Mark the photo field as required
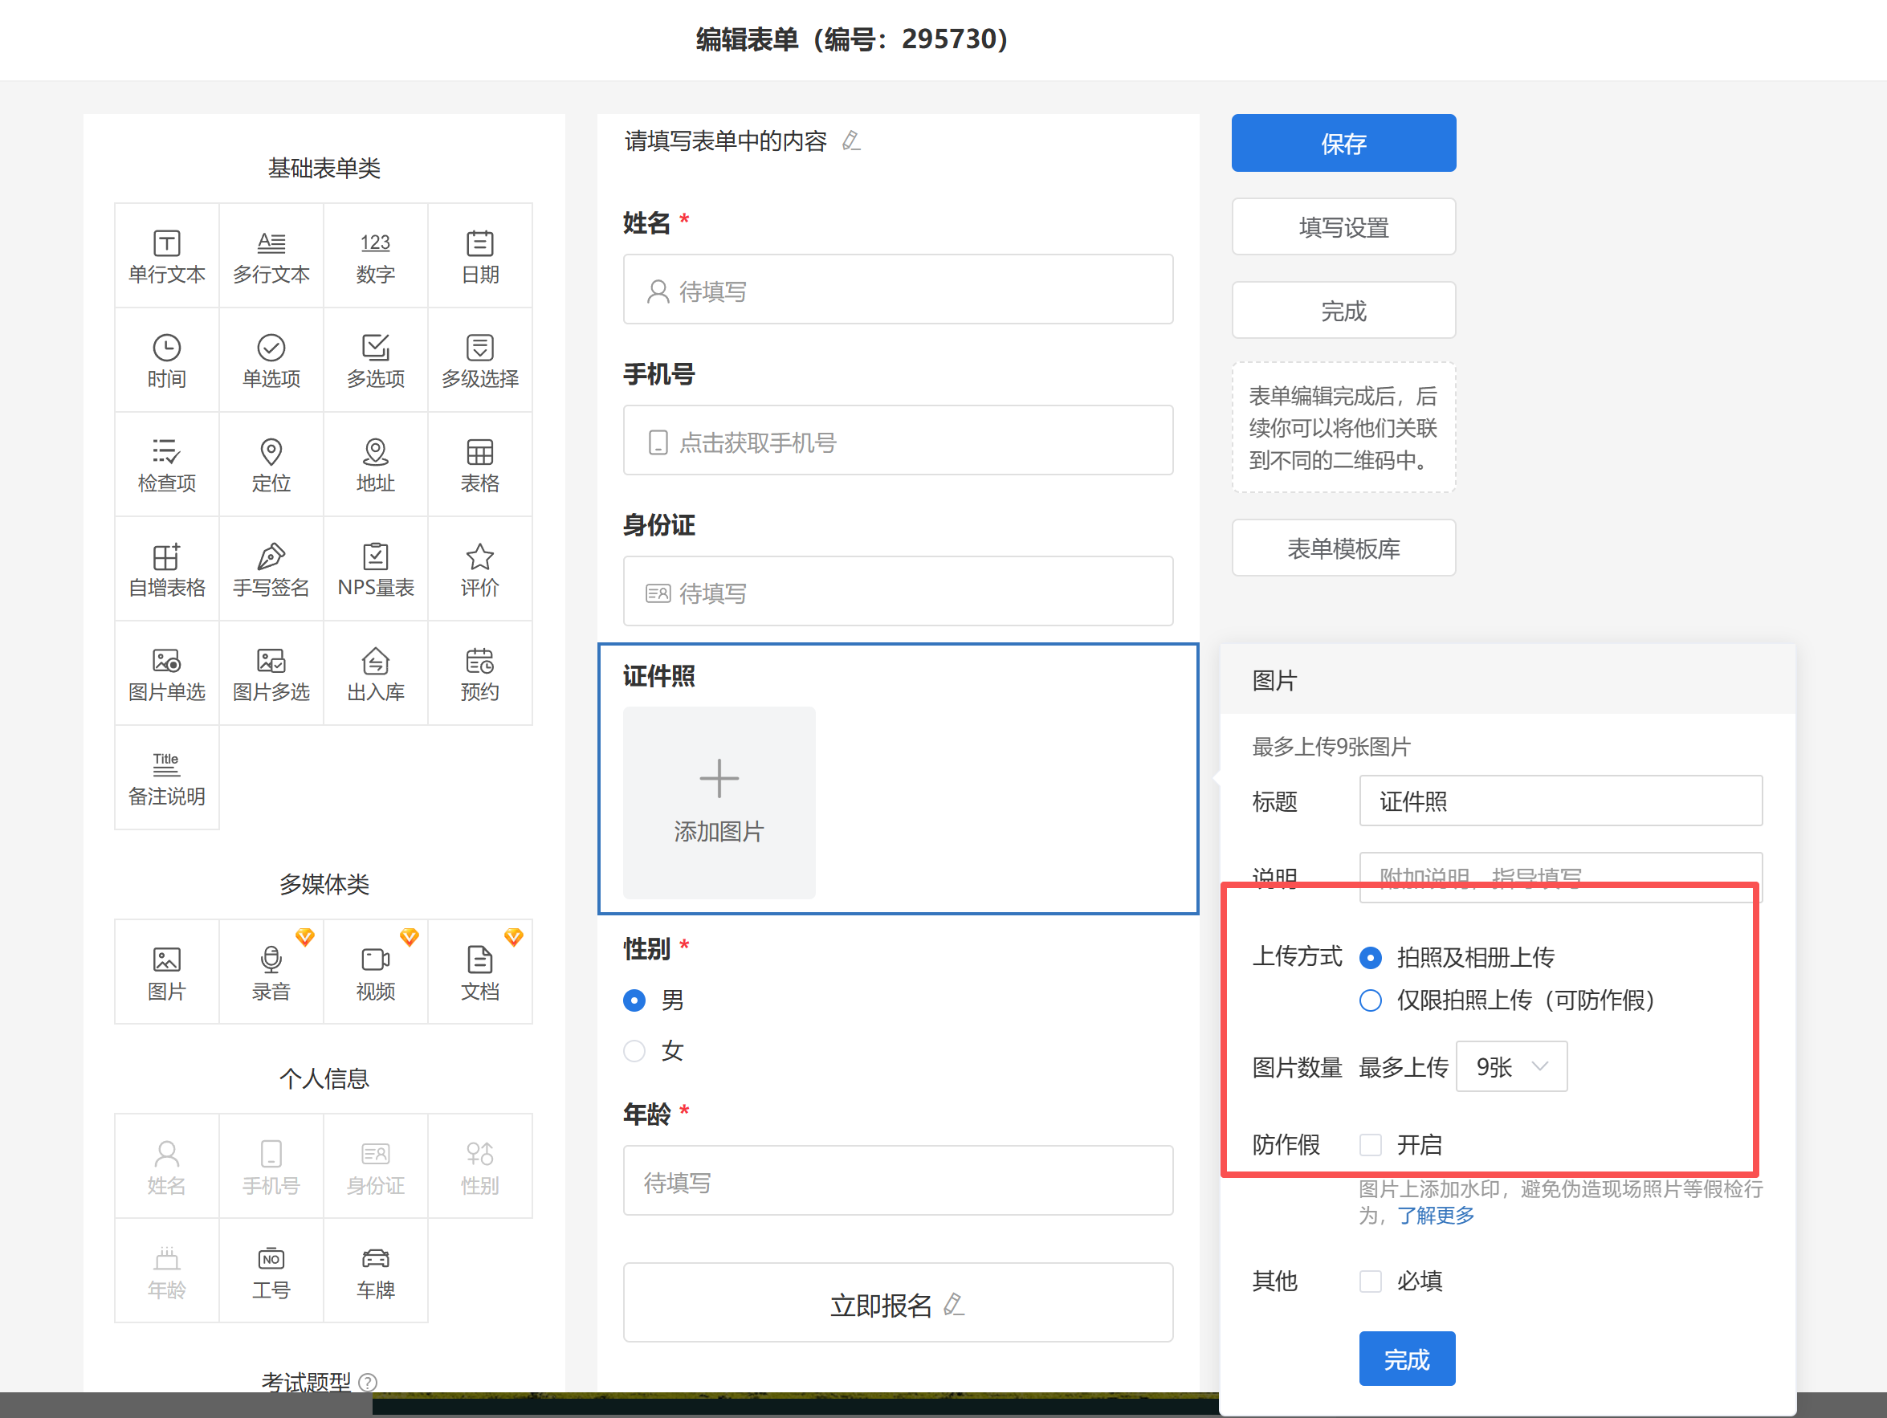This screenshot has width=1887, height=1418. click(1370, 1281)
